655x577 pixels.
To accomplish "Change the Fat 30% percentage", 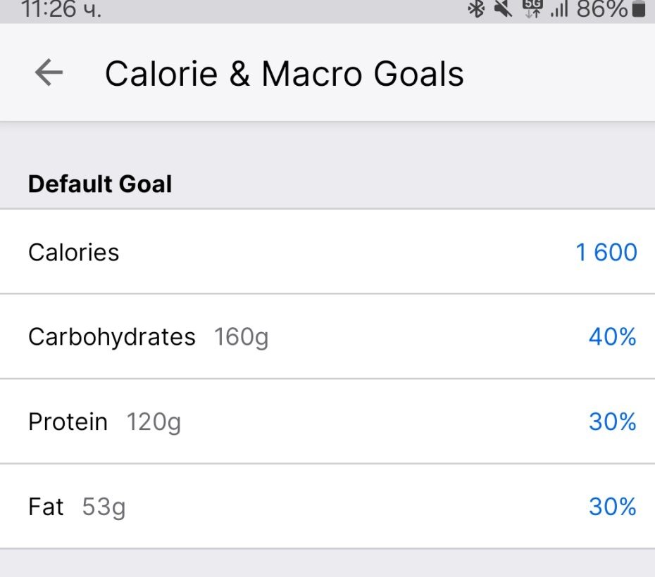I will 612,507.
